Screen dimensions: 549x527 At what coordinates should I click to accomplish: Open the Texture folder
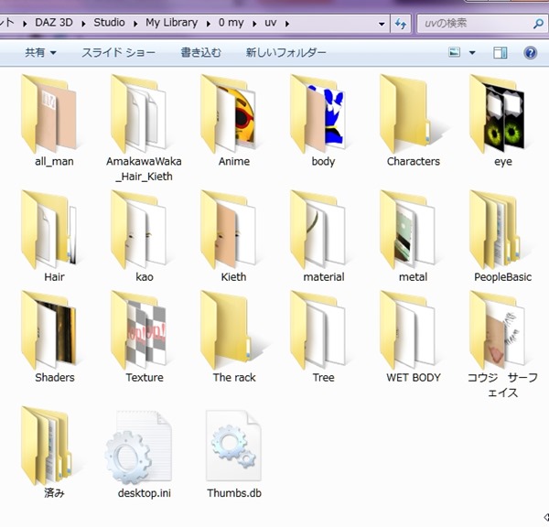[144, 330]
